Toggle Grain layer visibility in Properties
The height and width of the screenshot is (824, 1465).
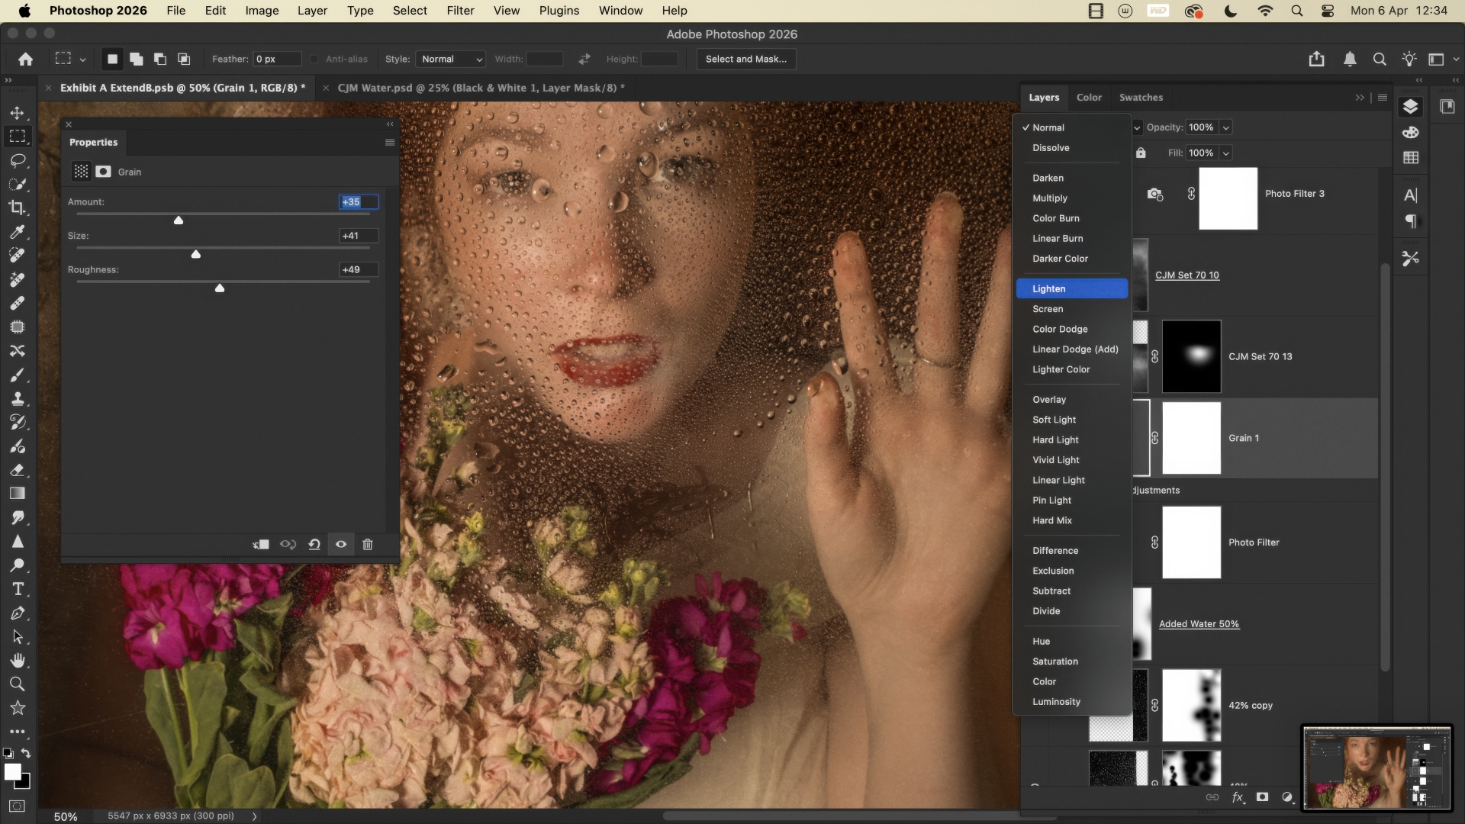click(x=341, y=544)
